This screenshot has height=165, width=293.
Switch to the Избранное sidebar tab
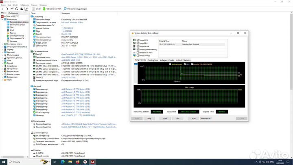(13, 13)
